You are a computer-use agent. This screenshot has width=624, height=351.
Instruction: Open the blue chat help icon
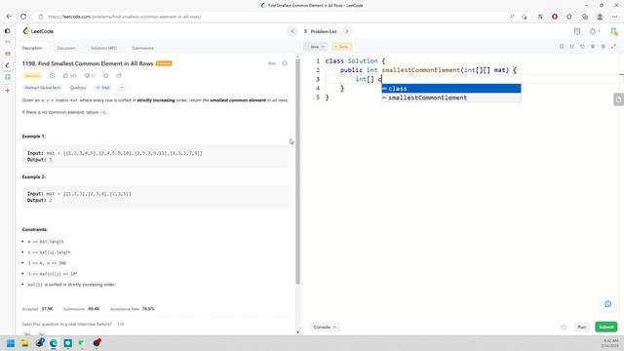[x=607, y=304]
